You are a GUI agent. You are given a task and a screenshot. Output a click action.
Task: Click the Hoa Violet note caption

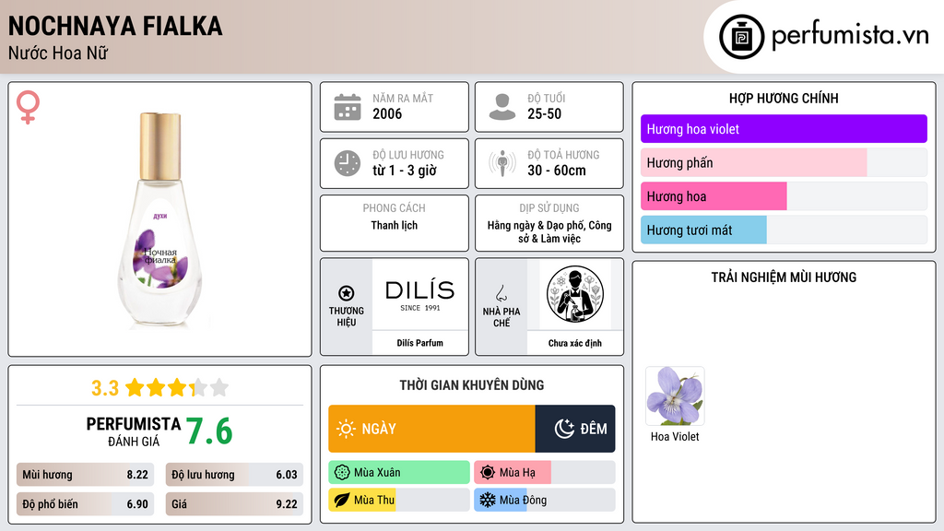675,437
